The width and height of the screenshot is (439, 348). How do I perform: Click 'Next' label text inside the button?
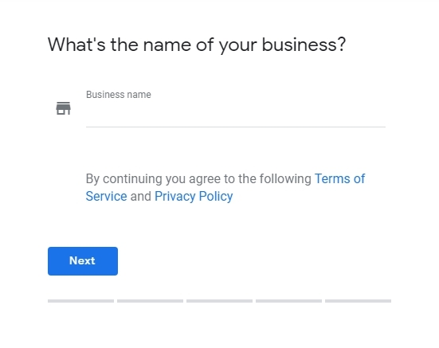(x=82, y=260)
